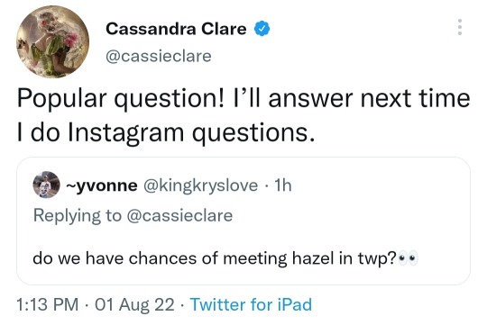Click the eyes emoji in quoted tweet
Screen dimensions: 487x325
(409, 258)
